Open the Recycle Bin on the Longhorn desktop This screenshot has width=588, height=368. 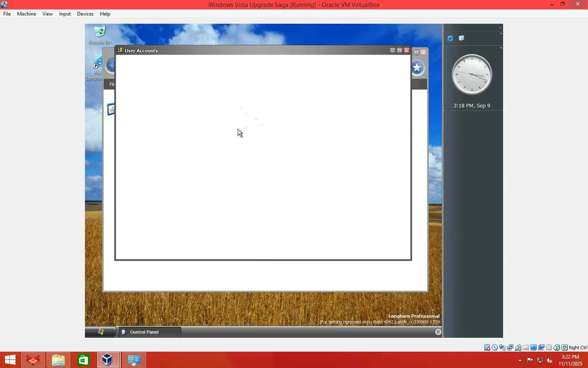tap(100, 35)
